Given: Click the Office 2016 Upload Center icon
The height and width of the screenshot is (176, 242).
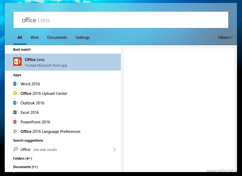Looking at the screenshot, I should tap(15, 93).
